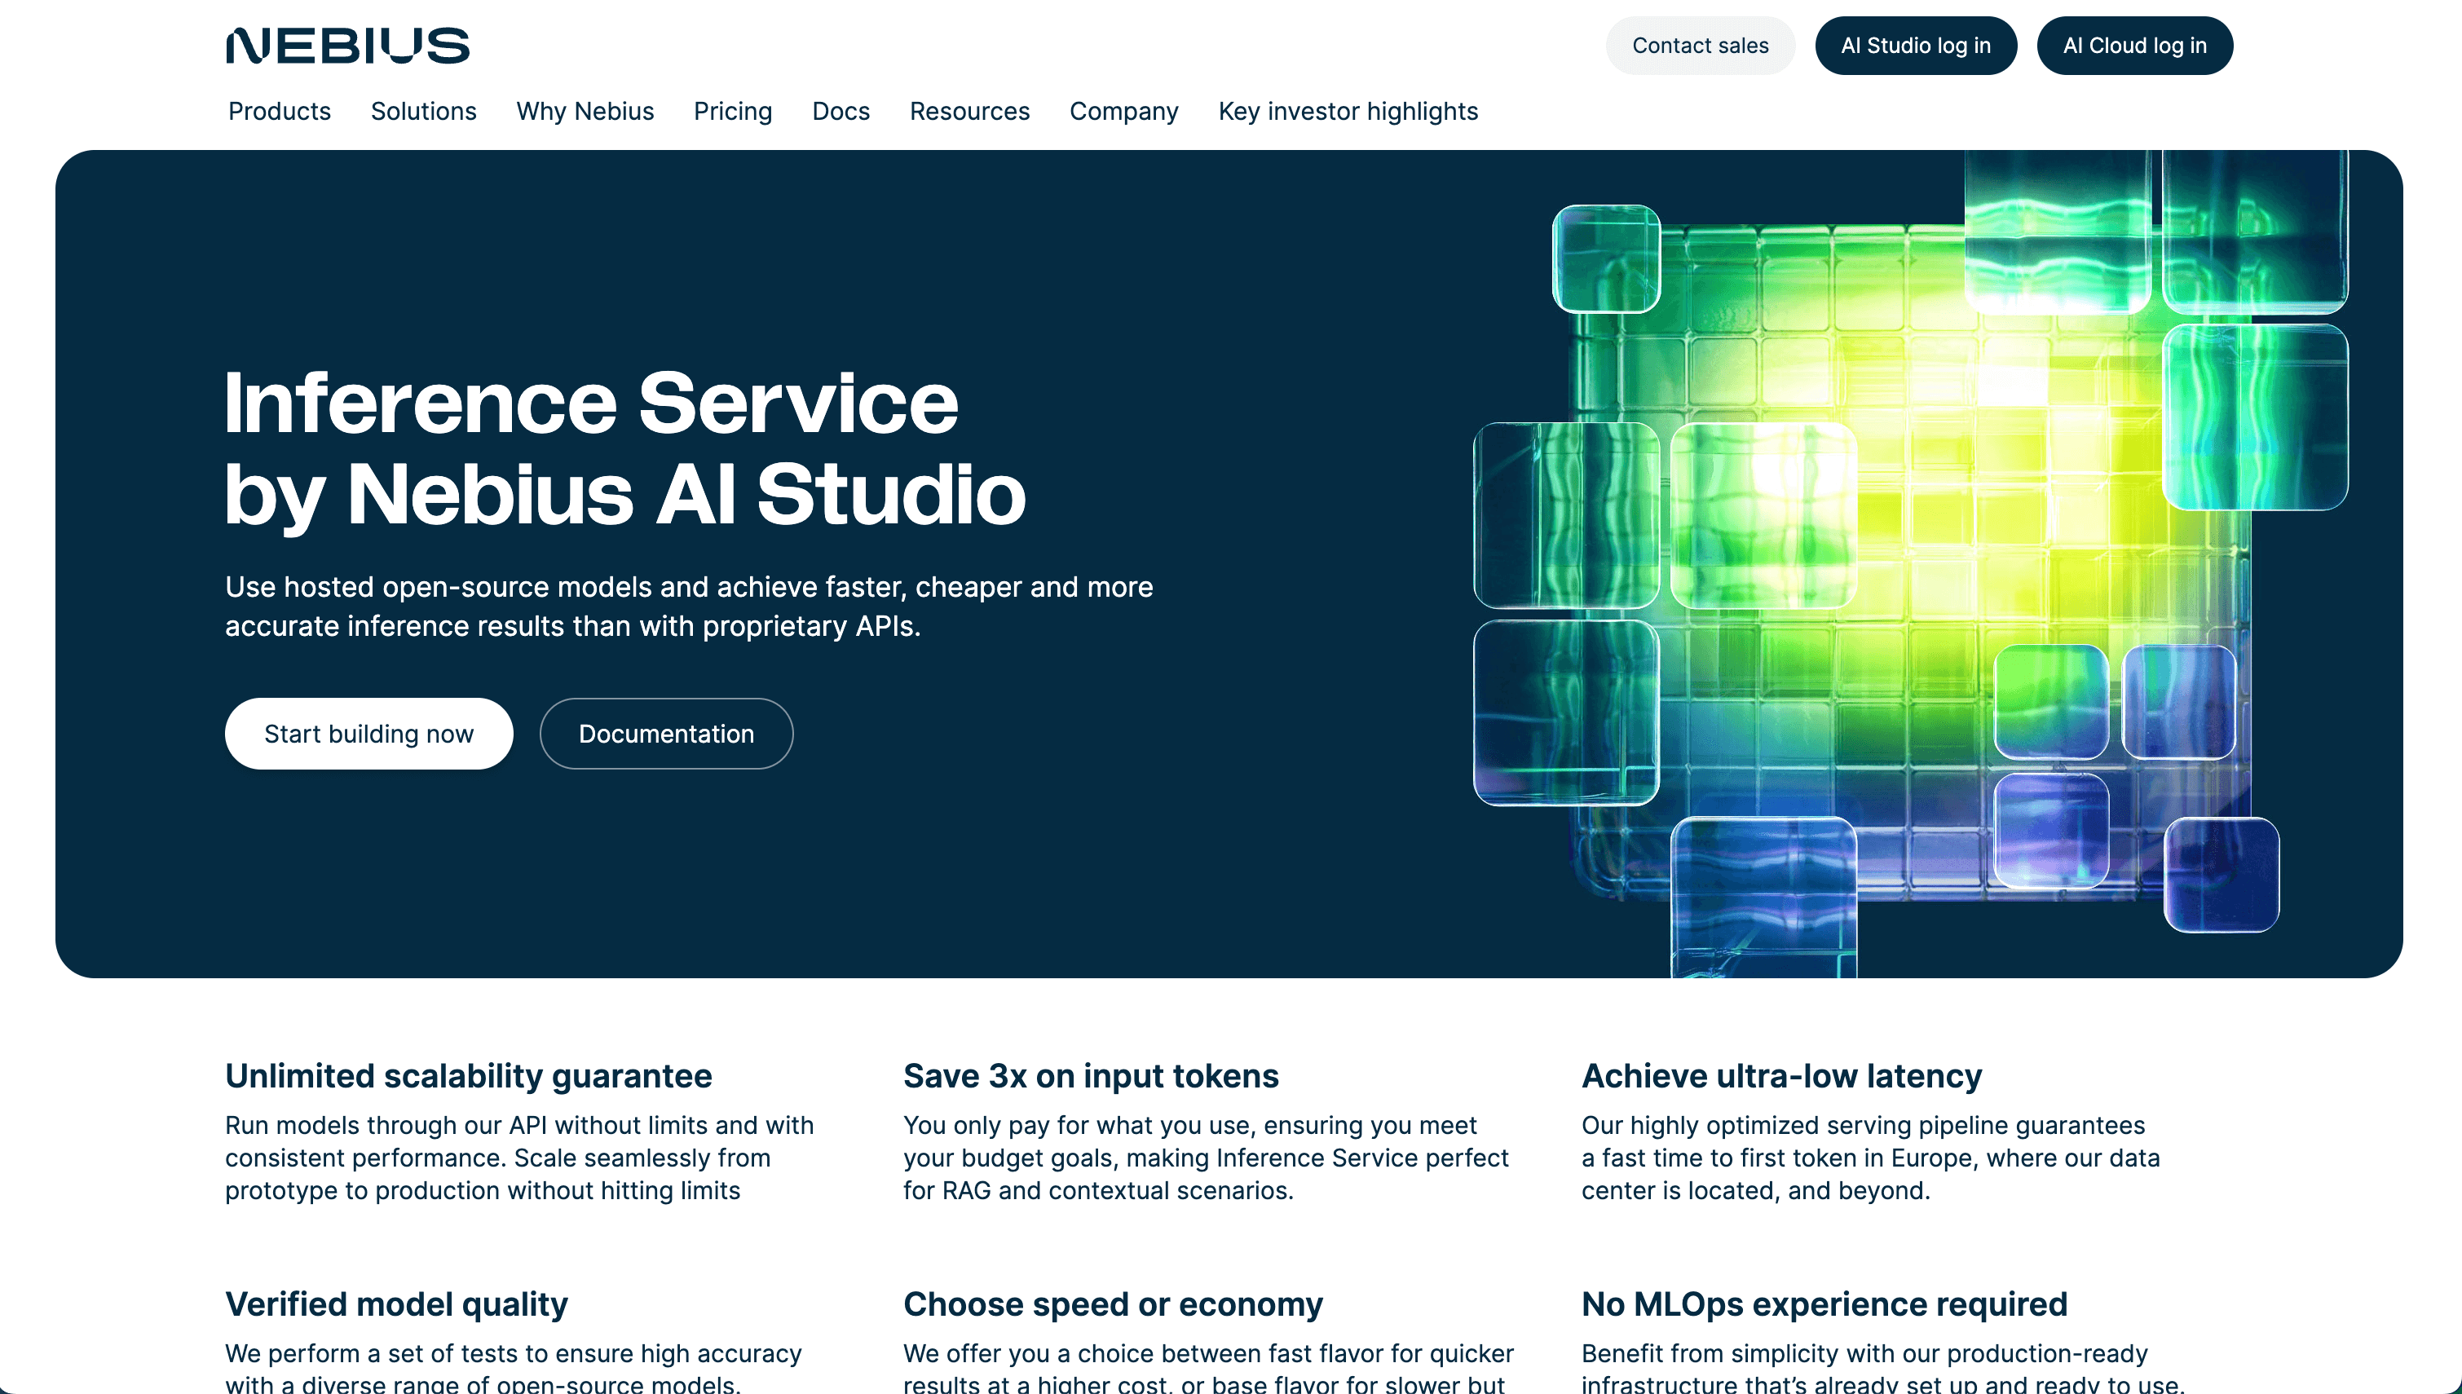Click the Save 3x on input tokens heading
The height and width of the screenshot is (1394, 2462).
point(1090,1076)
